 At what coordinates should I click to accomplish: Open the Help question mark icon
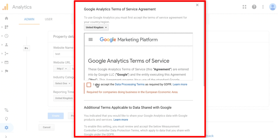pos(254,7)
